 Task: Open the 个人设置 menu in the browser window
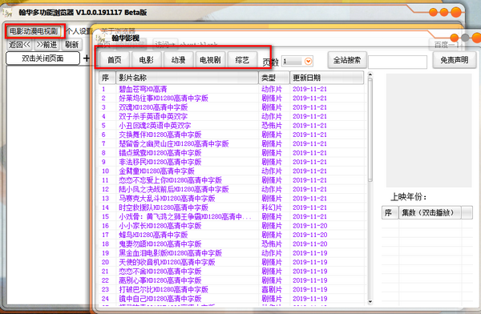pyautogui.click(x=79, y=31)
